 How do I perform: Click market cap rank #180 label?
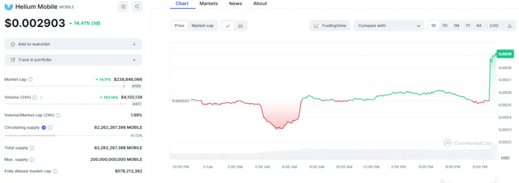(x=136, y=86)
